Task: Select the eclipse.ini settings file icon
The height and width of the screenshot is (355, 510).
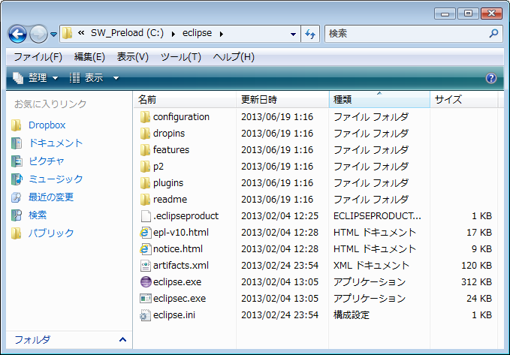Action: click(x=145, y=315)
